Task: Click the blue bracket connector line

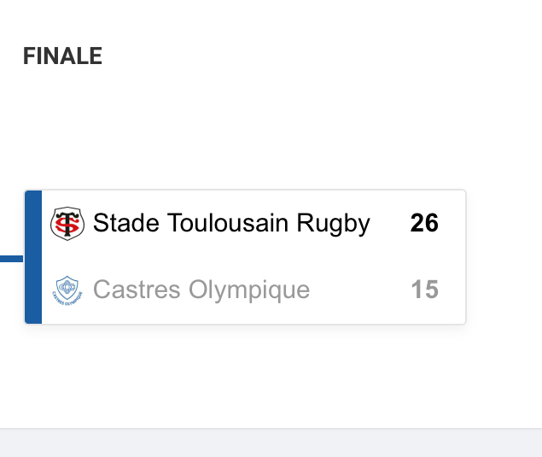Action: (11, 257)
